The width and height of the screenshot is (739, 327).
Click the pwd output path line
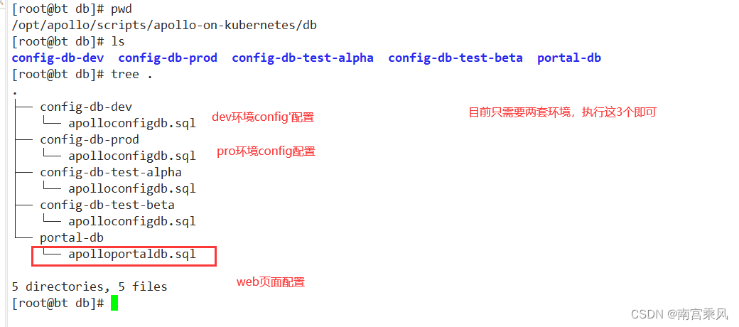[x=164, y=26]
